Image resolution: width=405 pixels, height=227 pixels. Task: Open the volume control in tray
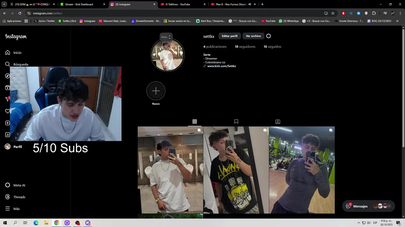(x=369, y=223)
